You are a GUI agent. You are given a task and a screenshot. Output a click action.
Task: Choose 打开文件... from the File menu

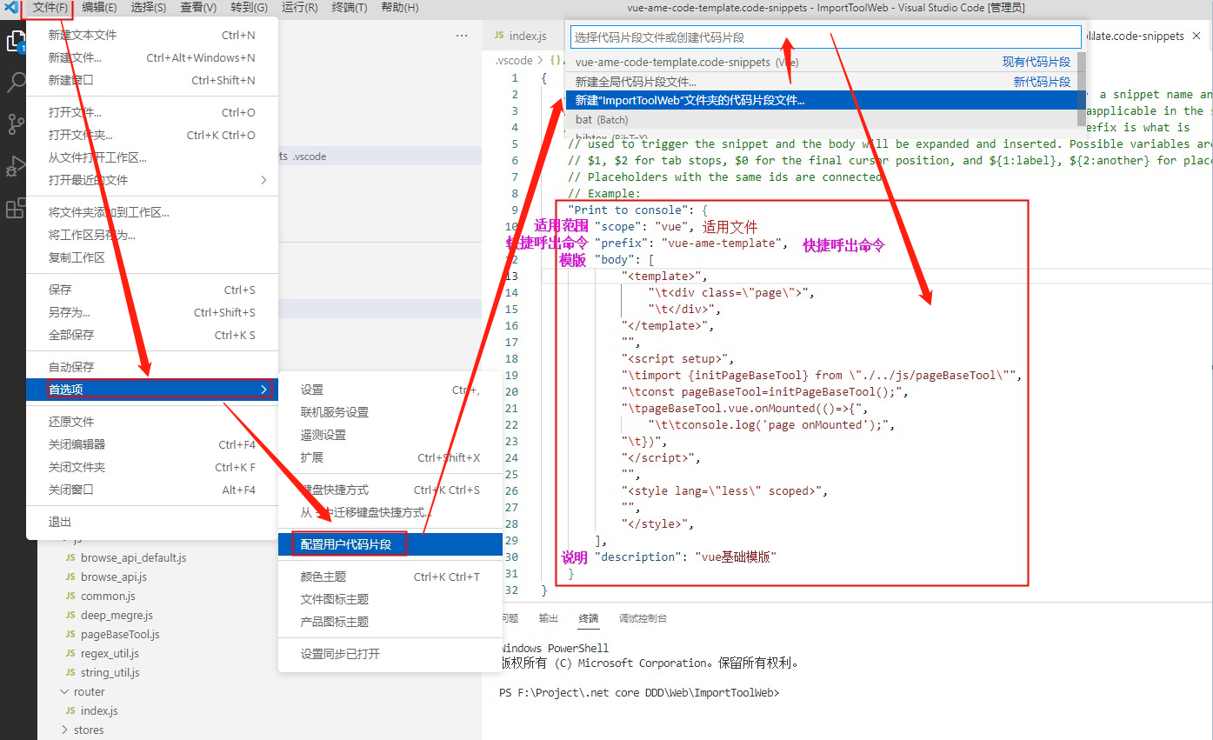(x=152, y=113)
